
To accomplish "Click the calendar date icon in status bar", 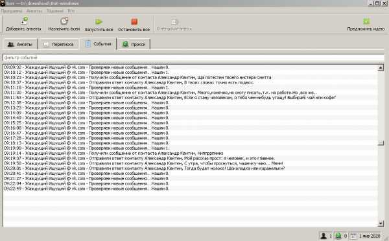I will pyautogui.click(x=353, y=236).
